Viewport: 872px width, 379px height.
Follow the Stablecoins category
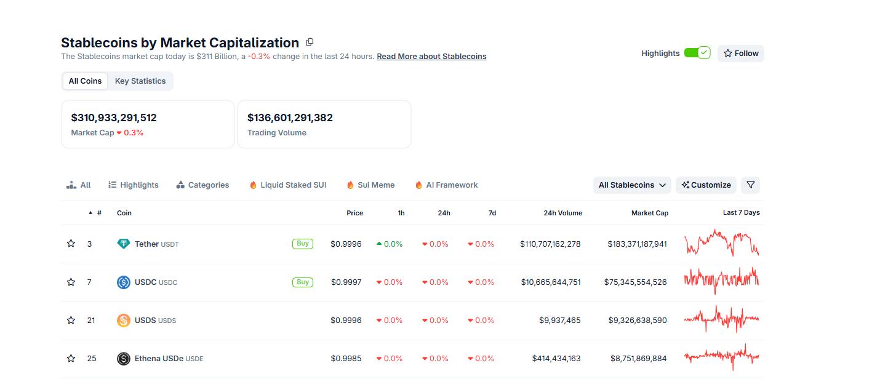coord(740,54)
